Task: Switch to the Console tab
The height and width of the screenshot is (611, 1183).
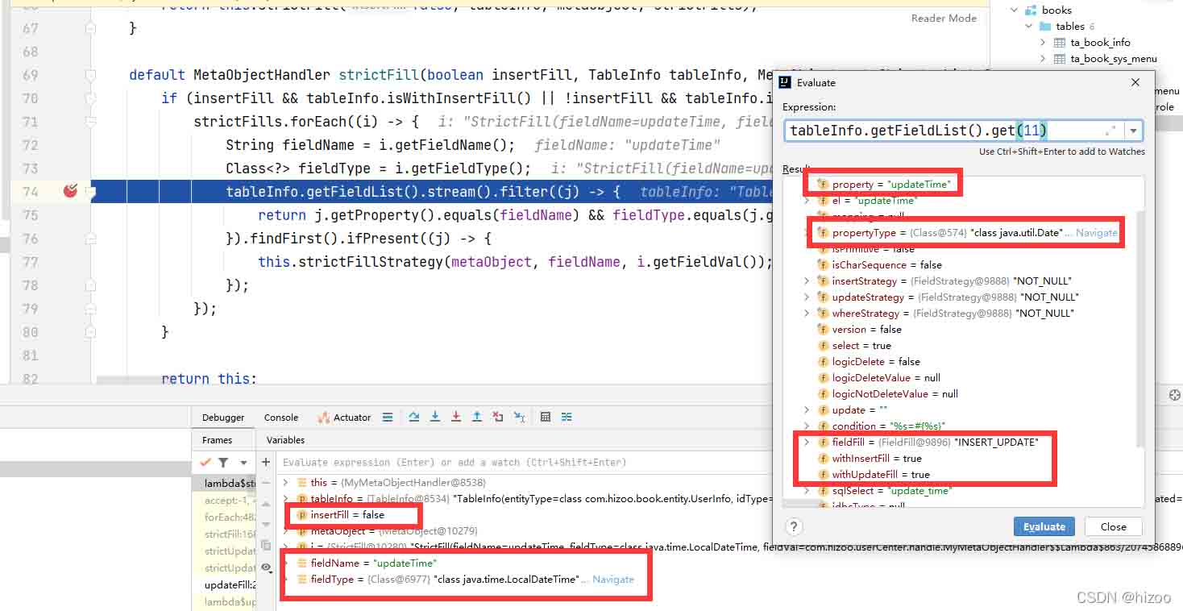Action: pyautogui.click(x=280, y=418)
